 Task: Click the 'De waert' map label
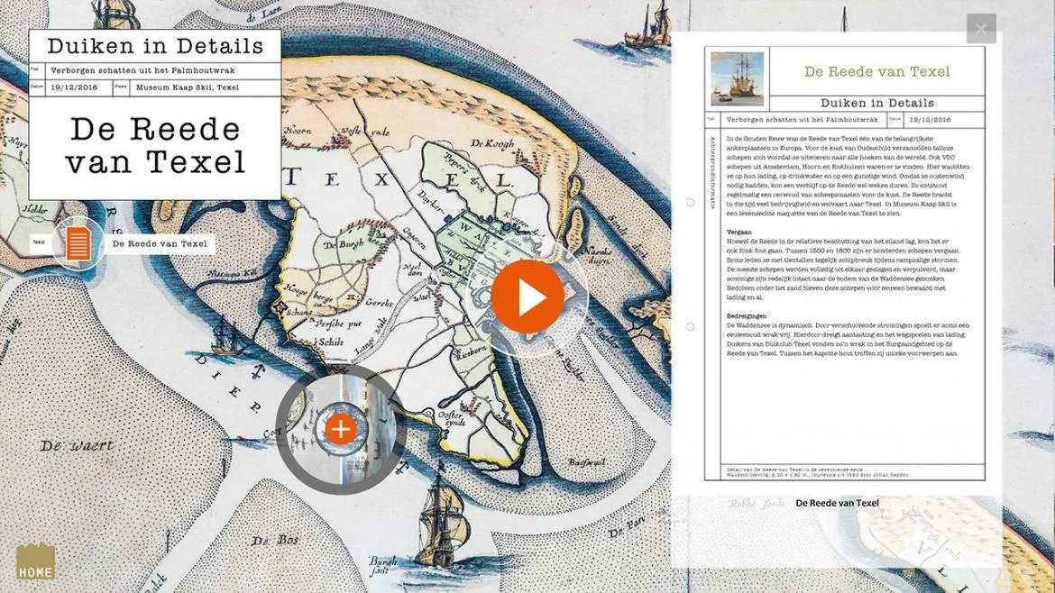(77, 445)
